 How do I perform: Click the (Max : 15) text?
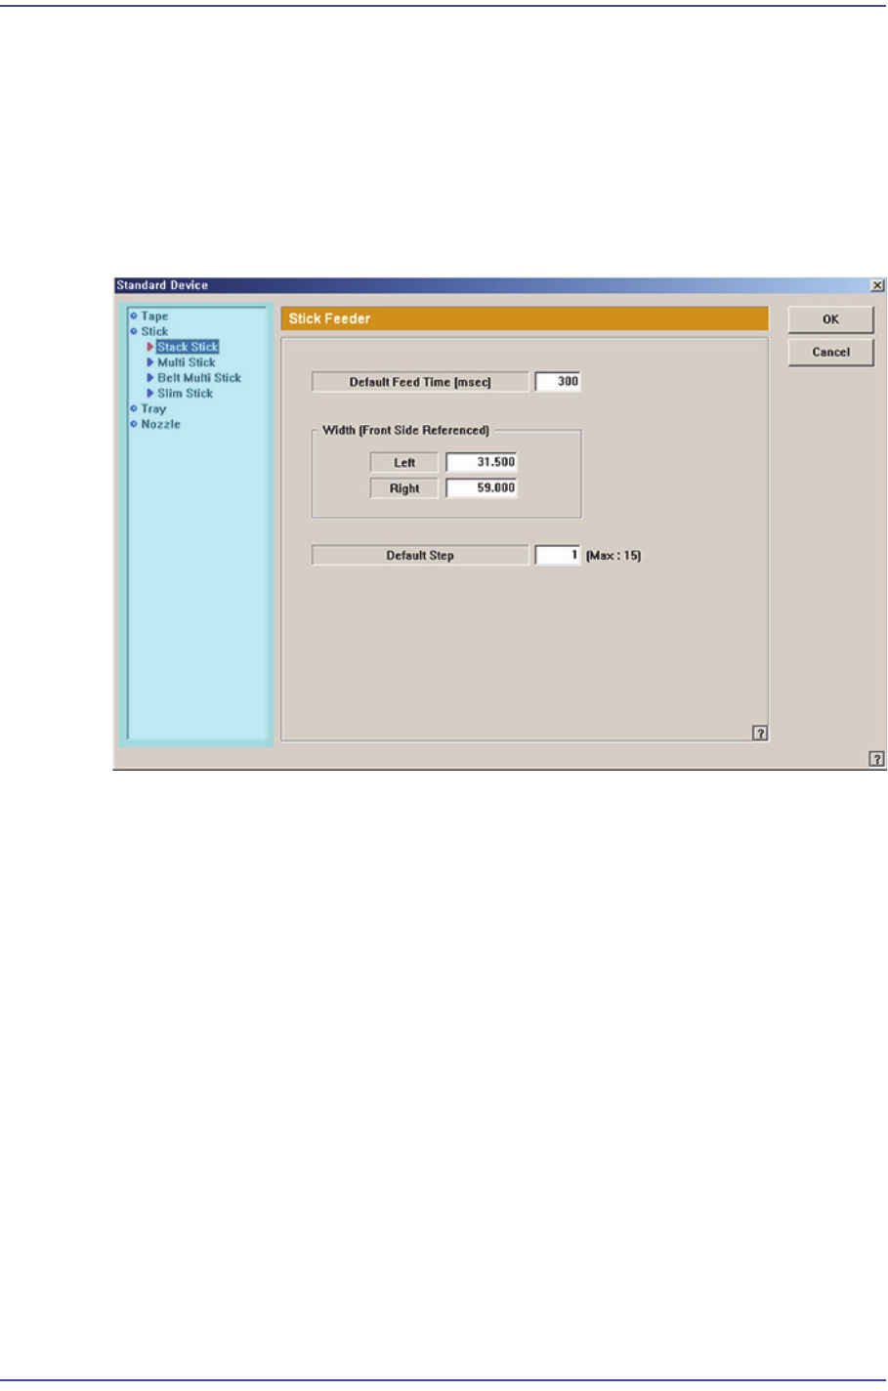613,556
